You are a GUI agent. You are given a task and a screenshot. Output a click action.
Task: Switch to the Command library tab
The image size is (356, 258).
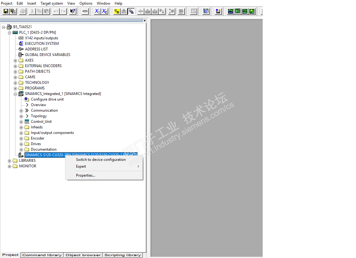click(x=42, y=255)
